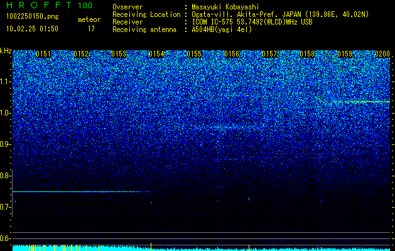Image resolution: width=395 pixels, height=251 pixels.
Task: Click the 0.9 kHz axis label
Action: click(x=5, y=144)
